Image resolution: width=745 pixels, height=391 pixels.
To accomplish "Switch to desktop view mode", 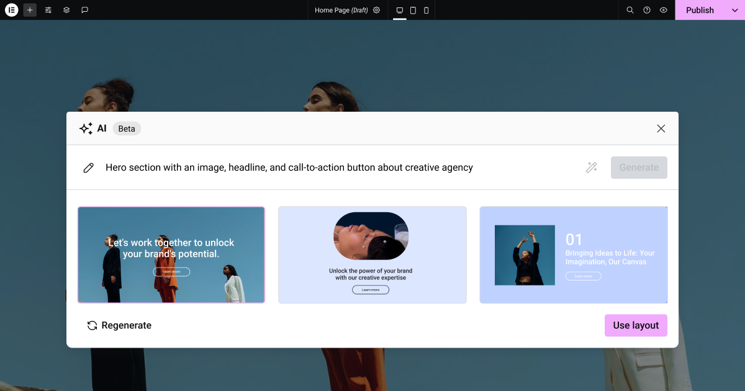I will pyautogui.click(x=400, y=10).
